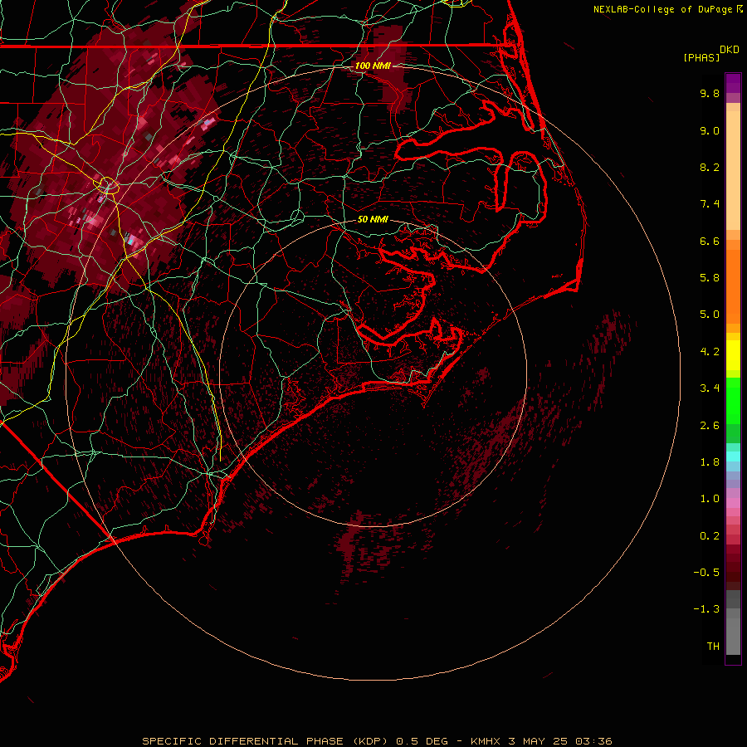Pick the purple swatch at color bar top

point(733,83)
